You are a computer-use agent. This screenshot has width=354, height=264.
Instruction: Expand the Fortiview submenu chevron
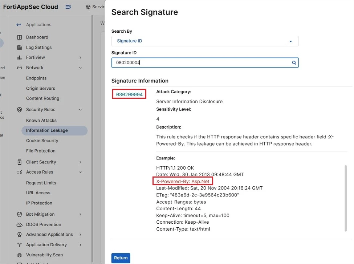pyautogui.click(x=80, y=58)
